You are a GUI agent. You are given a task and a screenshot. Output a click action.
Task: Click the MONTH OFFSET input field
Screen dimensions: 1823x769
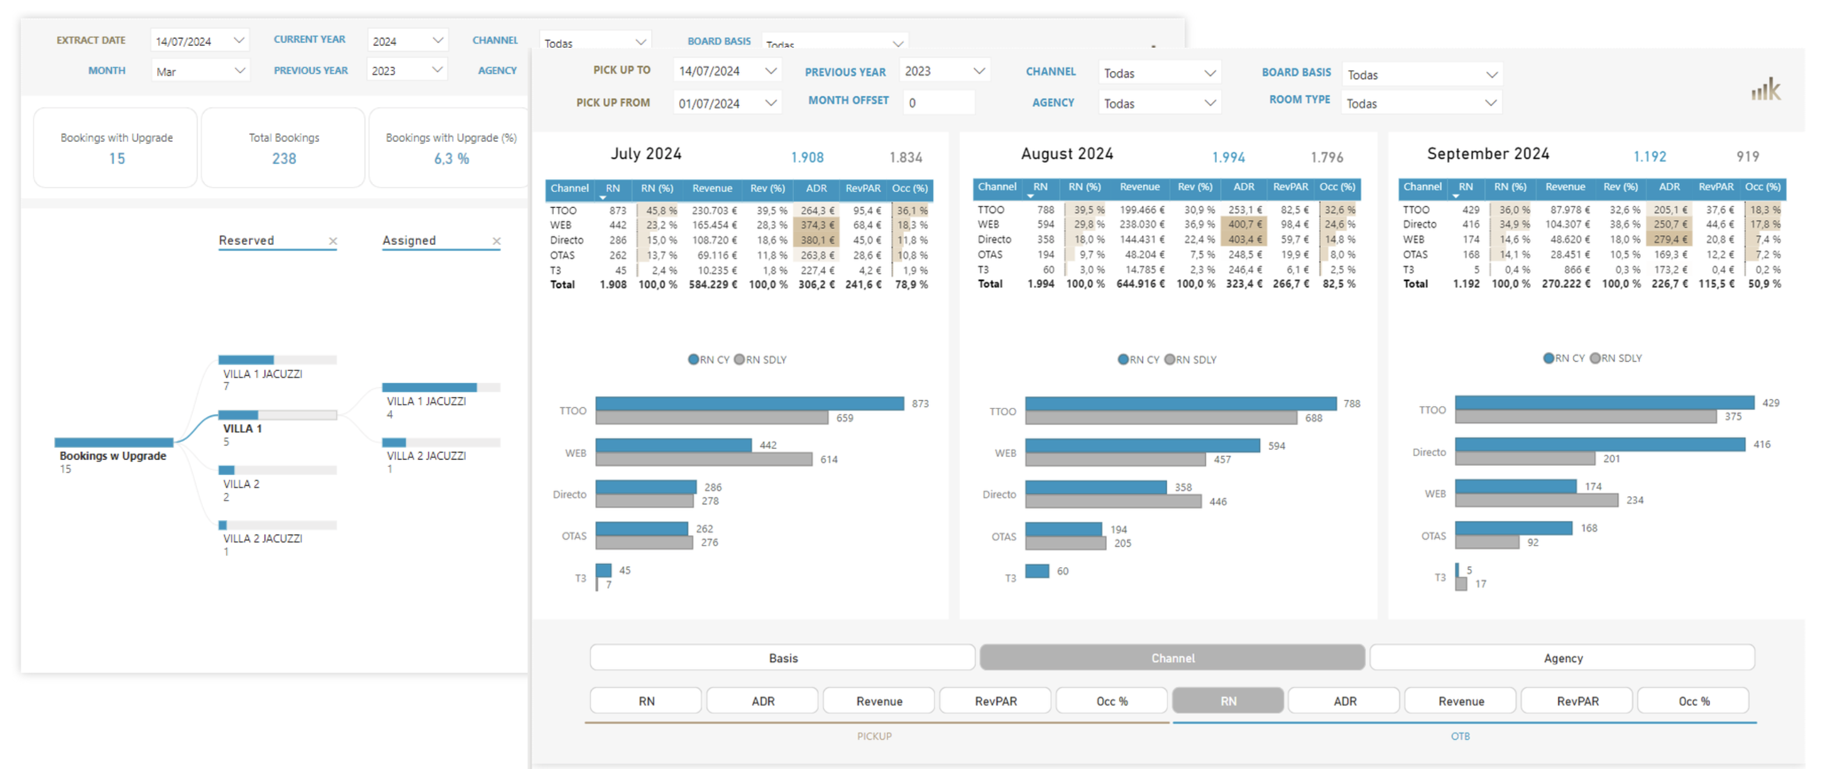pos(938,102)
